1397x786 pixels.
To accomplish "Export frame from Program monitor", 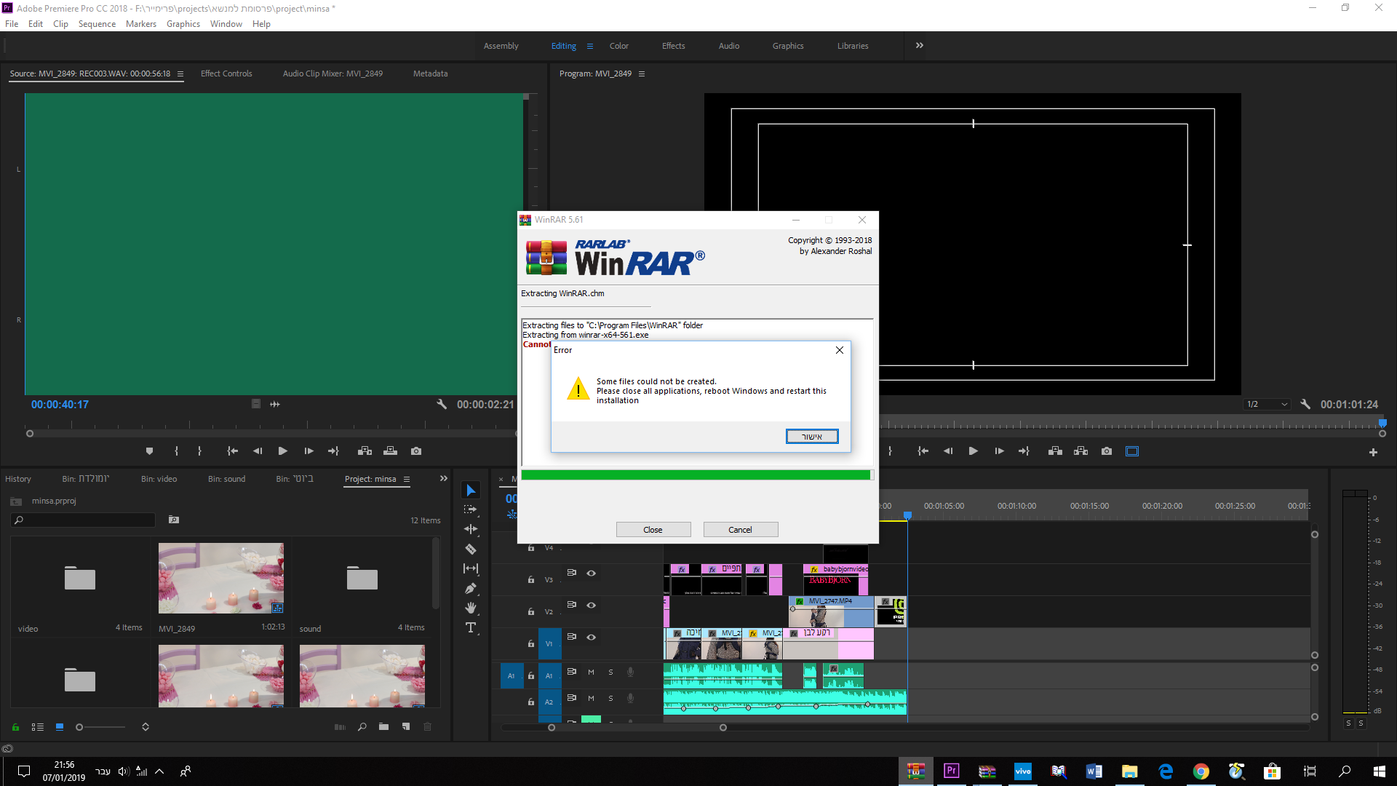I will pyautogui.click(x=1107, y=451).
